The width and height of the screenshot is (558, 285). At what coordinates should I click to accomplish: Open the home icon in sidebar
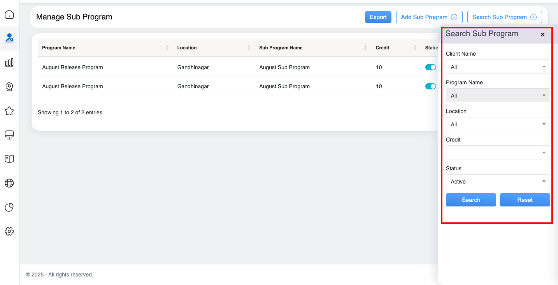click(x=9, y=14)
